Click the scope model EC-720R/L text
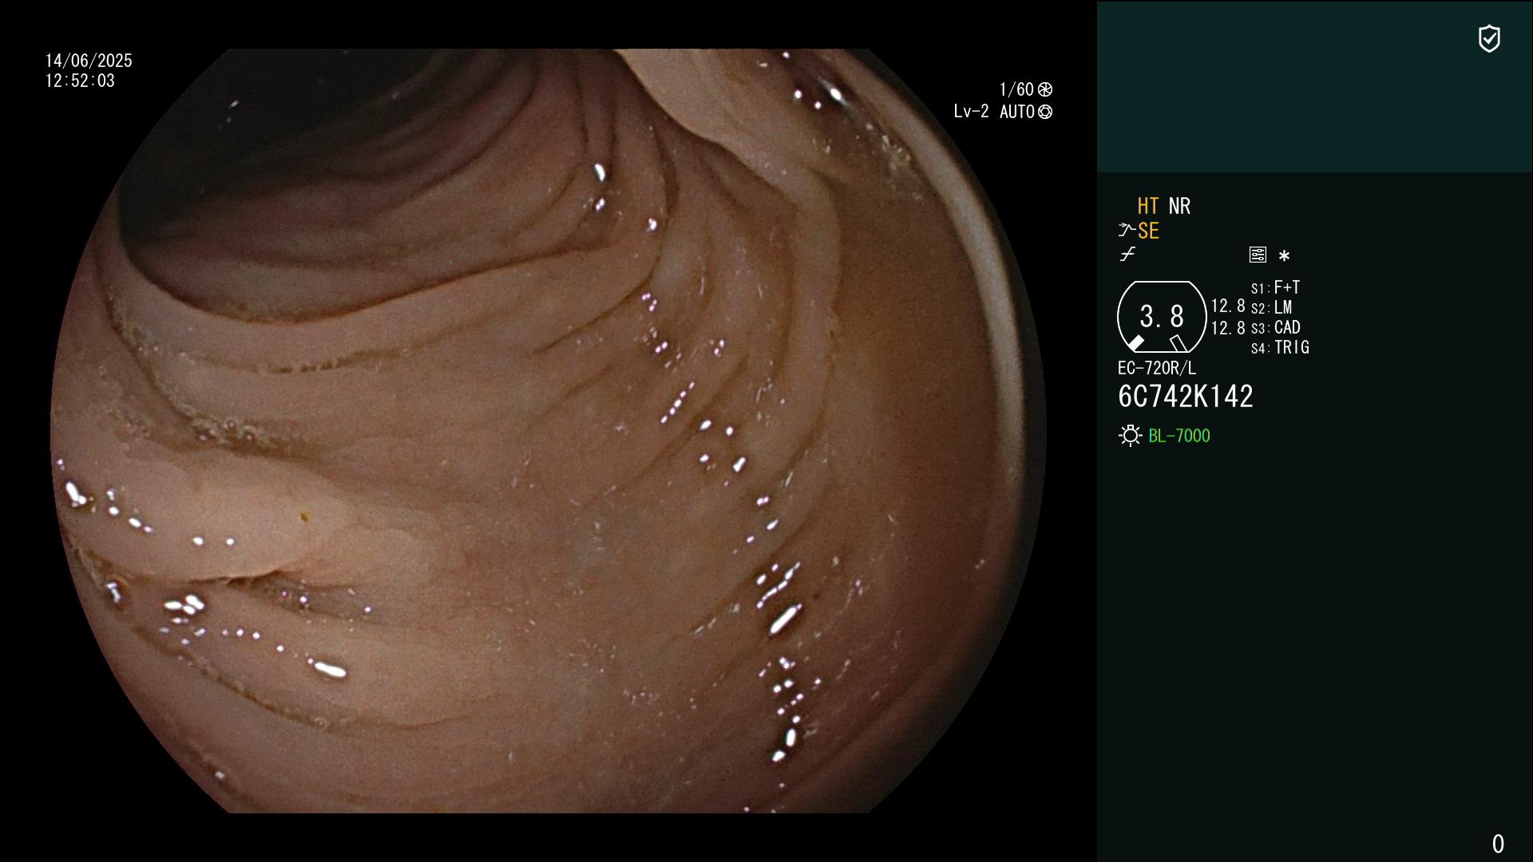The width and height of the screenshot is (1533, 862). 1157,368
